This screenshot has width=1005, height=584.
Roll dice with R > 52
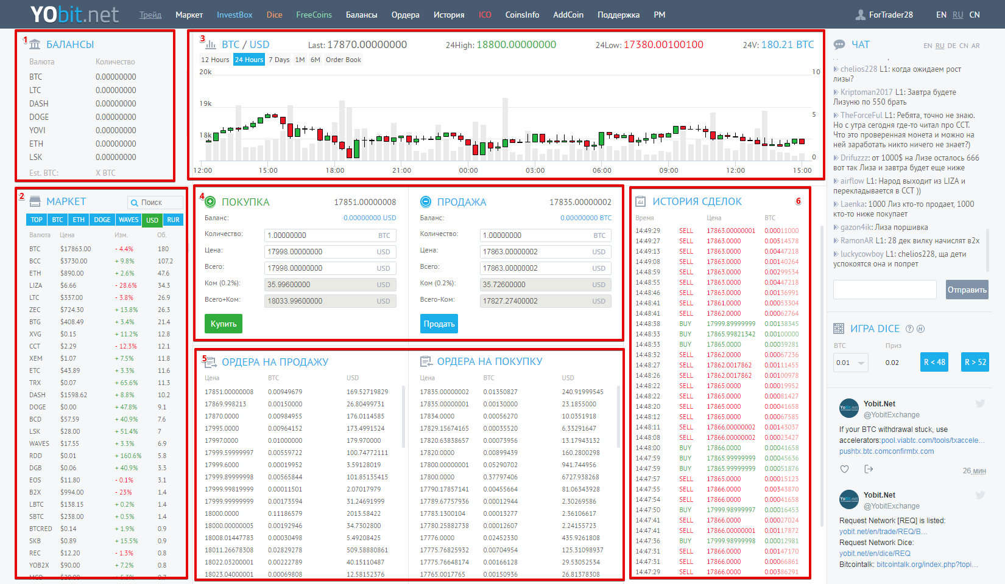pyautogui.click(x=975, y=362)
